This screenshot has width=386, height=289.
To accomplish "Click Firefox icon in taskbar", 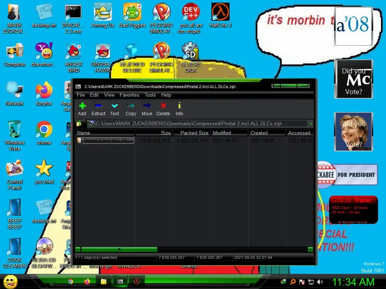I will (87, 281).
